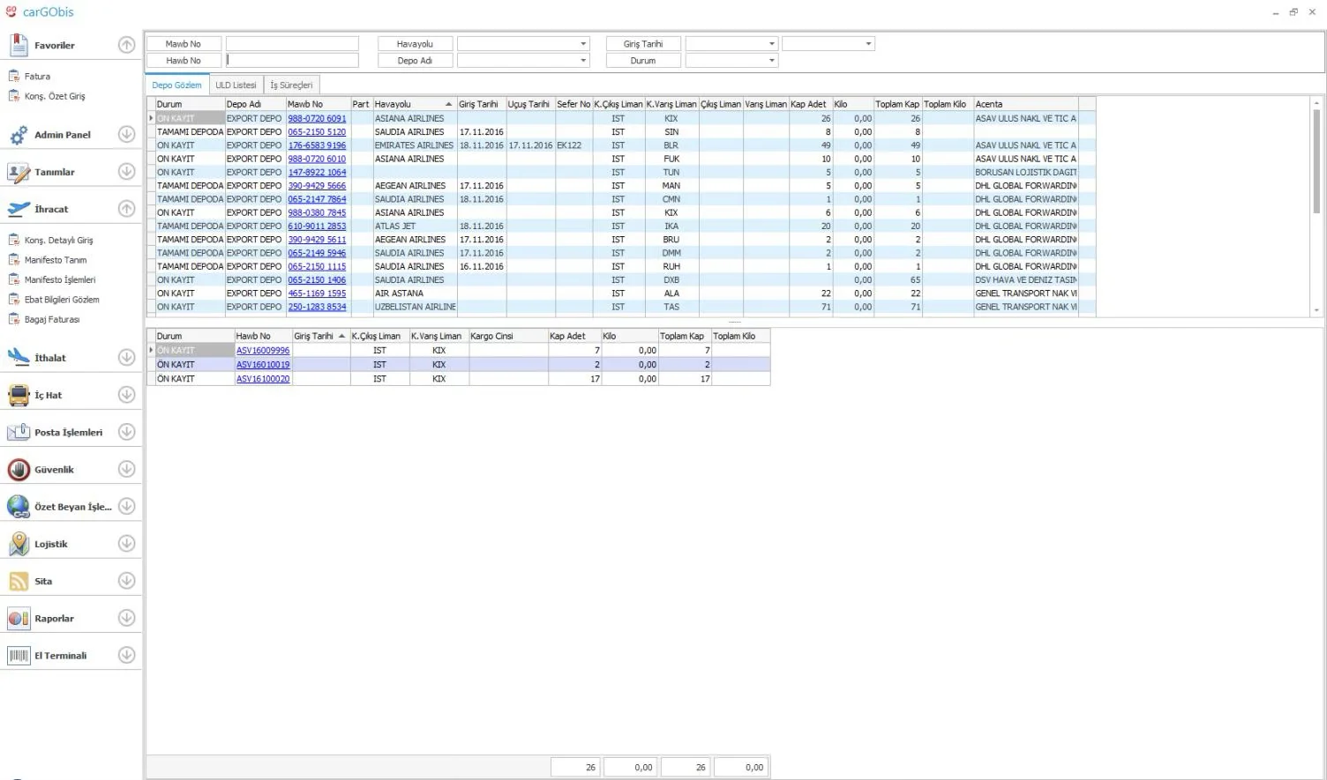Click the Sita feed icon
The width and height of the screenshot is (1327, 780).
(x=19, y=581)
